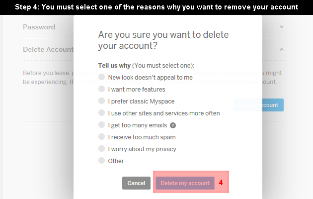Select 'New look doesn't appeal to me' radio
The height and width of the screenshot is (199, 313).
point(102,77)
